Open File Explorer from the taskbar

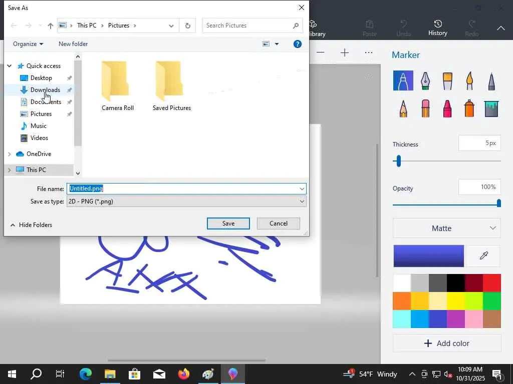click(110, 374)
